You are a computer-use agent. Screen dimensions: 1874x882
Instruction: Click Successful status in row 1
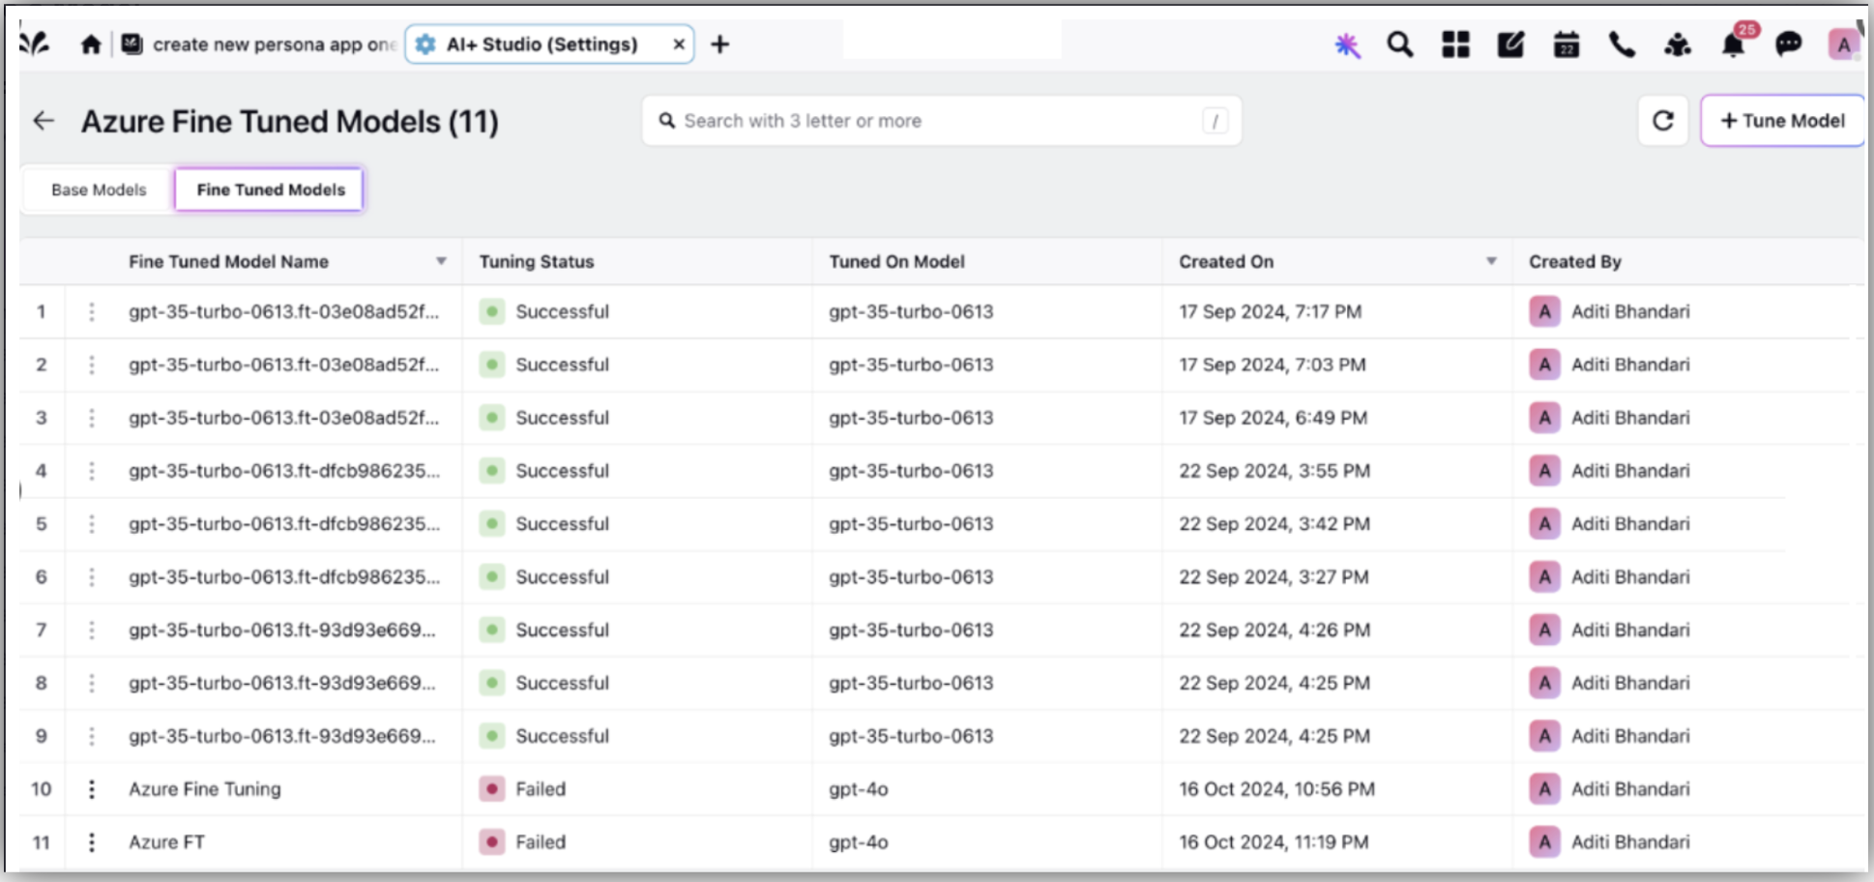[x=544, y=311]
